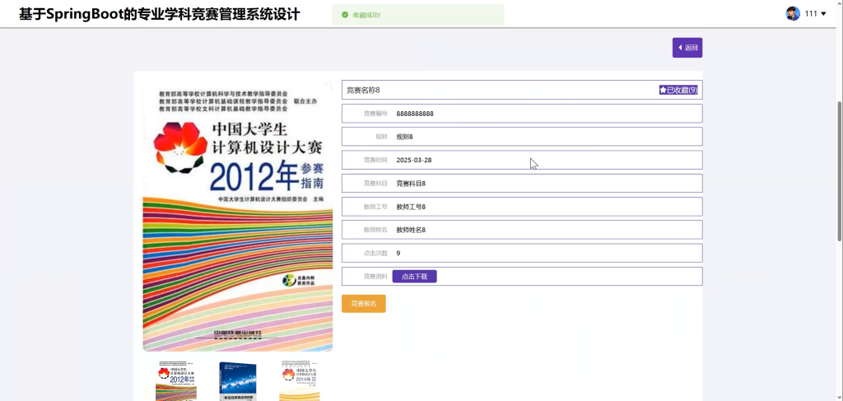Screen dimensions: 843x401
Task: Click the 规则8 value
Action: coord(405,137)
